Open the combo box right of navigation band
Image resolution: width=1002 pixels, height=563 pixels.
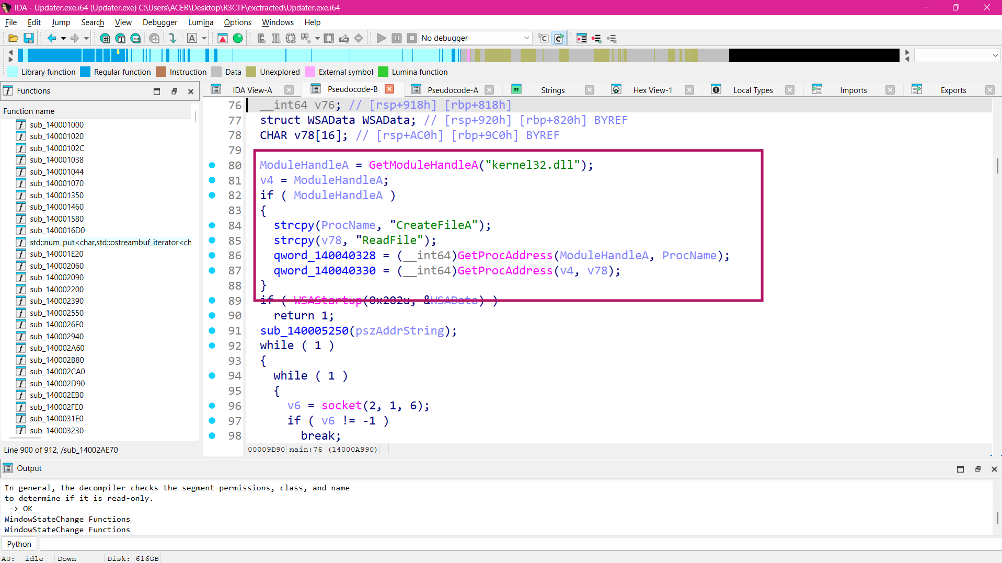pos(957,55)
